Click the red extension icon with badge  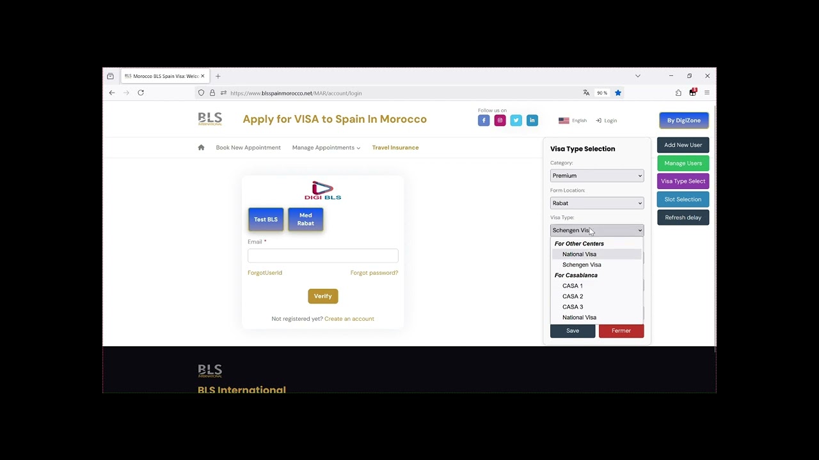(x=692, y=93)
